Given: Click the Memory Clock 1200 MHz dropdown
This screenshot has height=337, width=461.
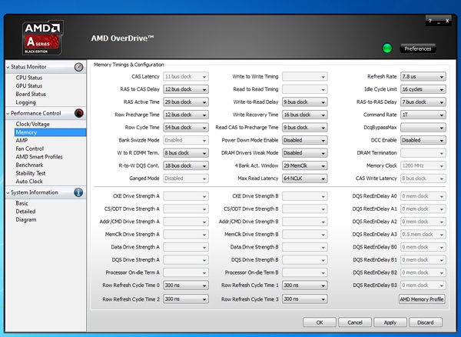Looking at the screenshot, I should [x=423, y=165].
